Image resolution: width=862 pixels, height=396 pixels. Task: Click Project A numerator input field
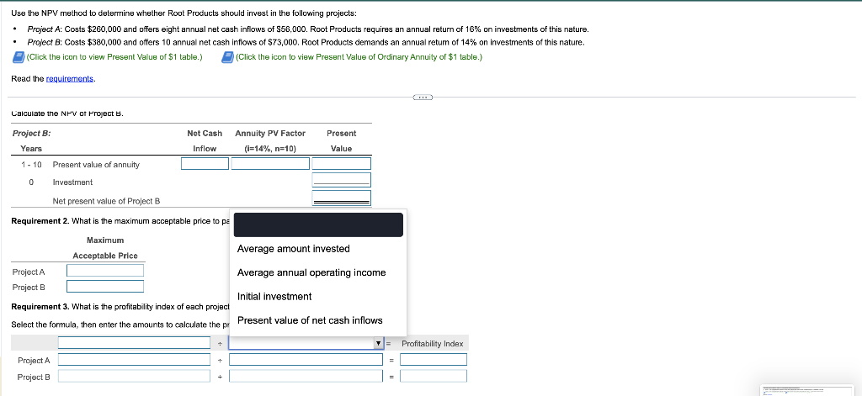pyautogui.click(x=134, y=360)
